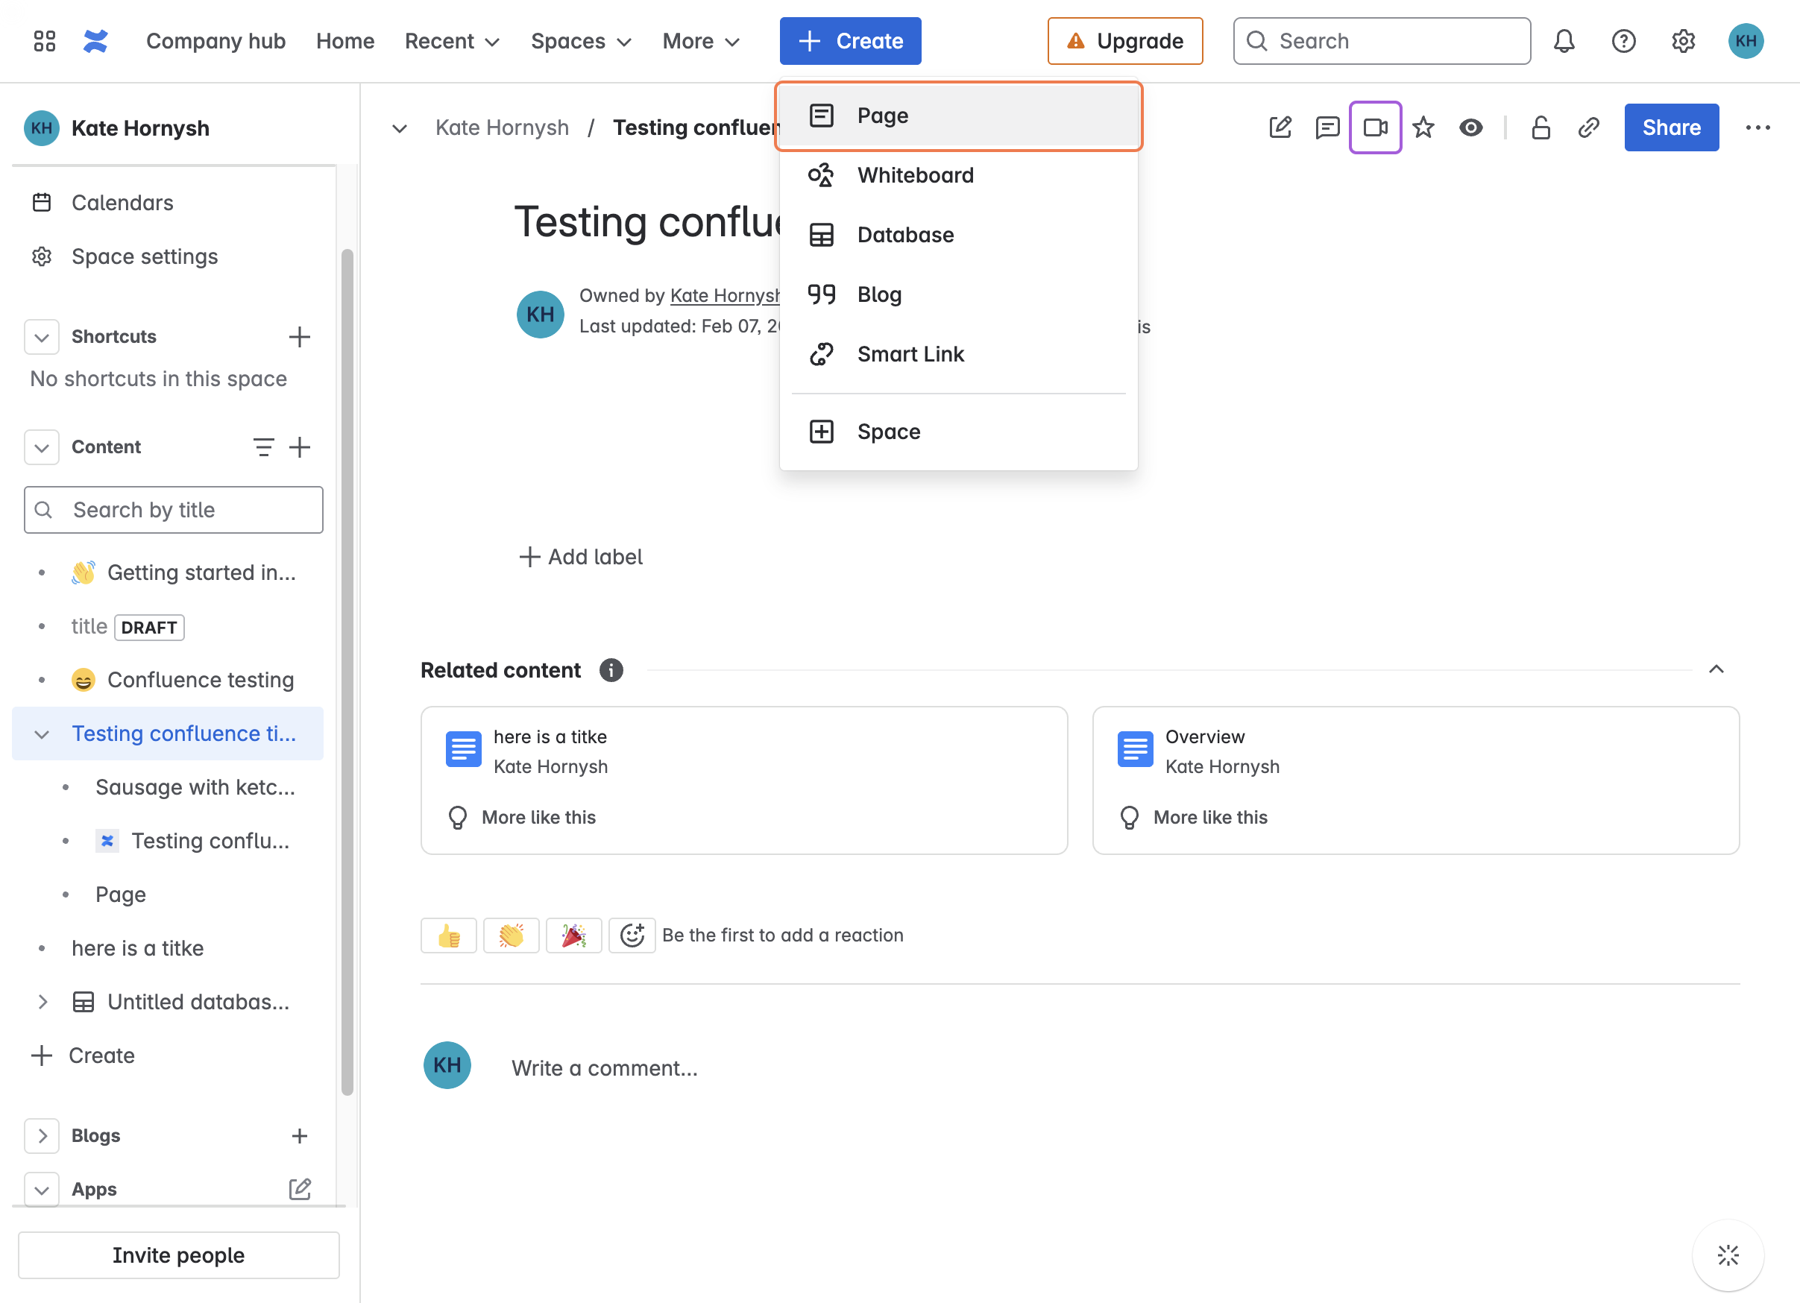Viewport: 1800px width, 1303px height.
Task: Select Whiteboard from Create menu
Action: (x=915, y=174)
